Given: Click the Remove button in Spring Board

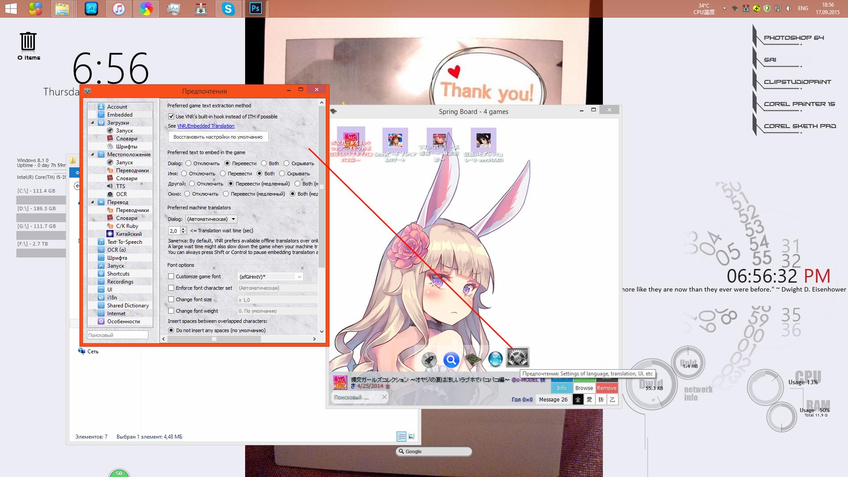Looking at the screenshot, I should [x=606, y=388].
